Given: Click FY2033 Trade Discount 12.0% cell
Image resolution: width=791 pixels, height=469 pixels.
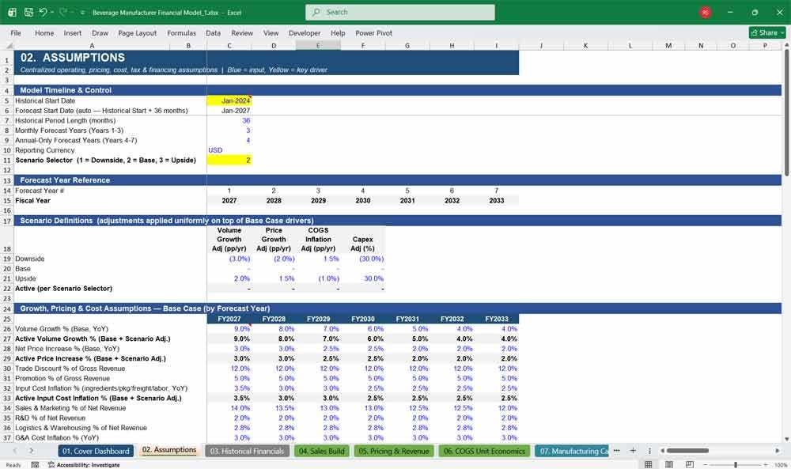Looking at the screenshot, I should [x=497, y=369].
